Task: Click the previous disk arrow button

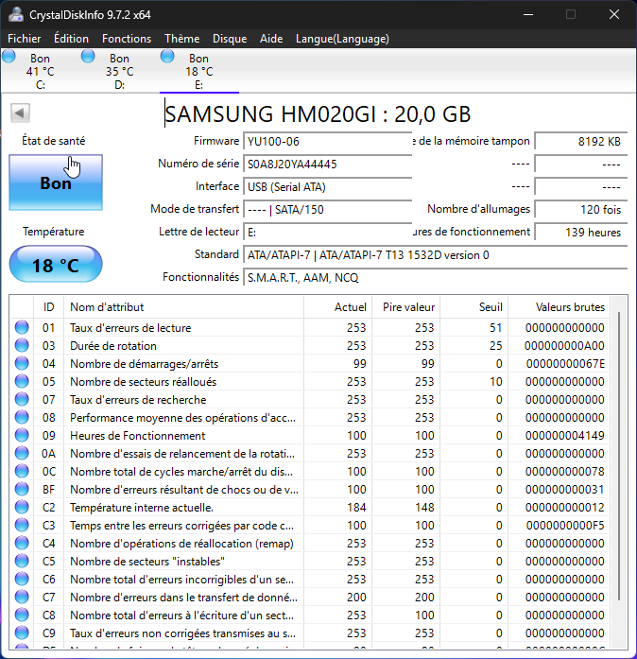Action: (20, 113)
